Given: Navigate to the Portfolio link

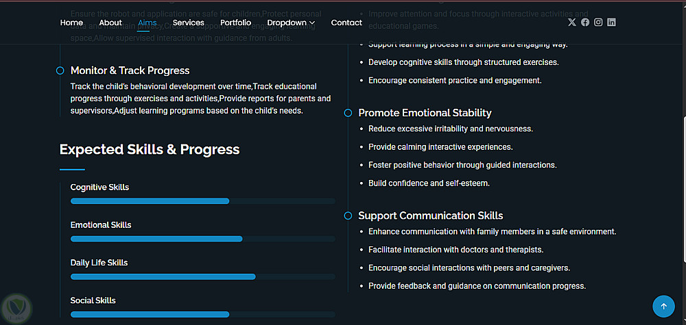Looking at the screenshot, I should coord(235,23).
